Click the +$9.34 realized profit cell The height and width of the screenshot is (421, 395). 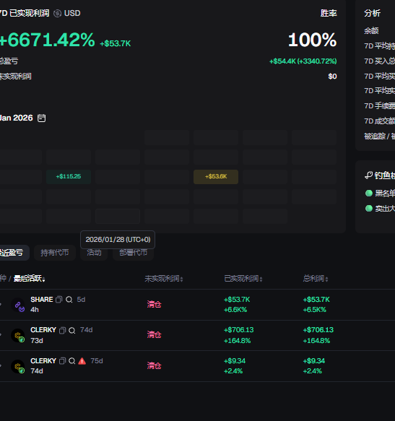click(x=235, y=361)
